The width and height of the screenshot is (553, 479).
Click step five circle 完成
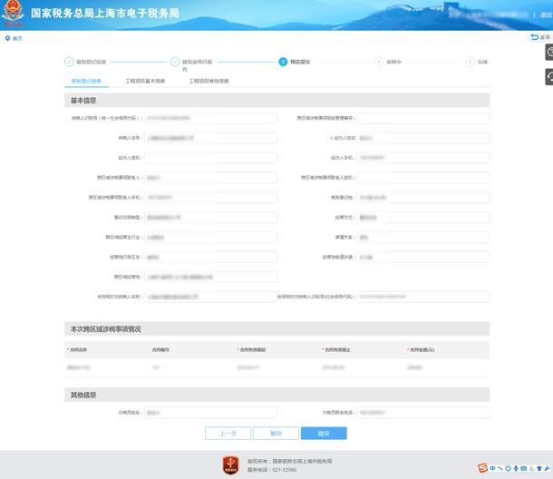point(470,62)
